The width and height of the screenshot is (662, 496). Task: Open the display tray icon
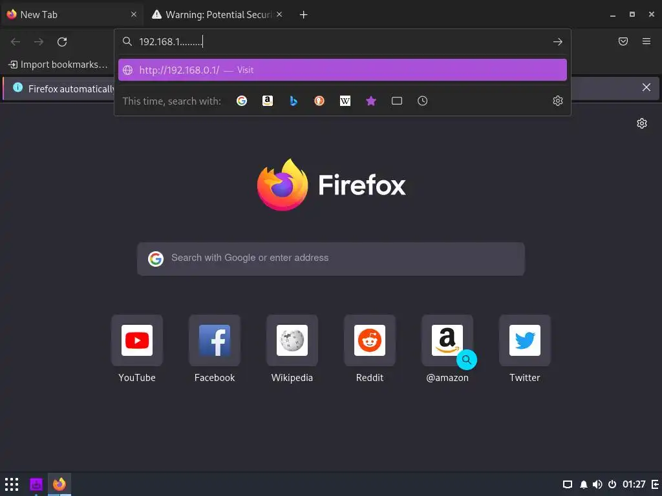pyautogui.click(x=568, y=484)
